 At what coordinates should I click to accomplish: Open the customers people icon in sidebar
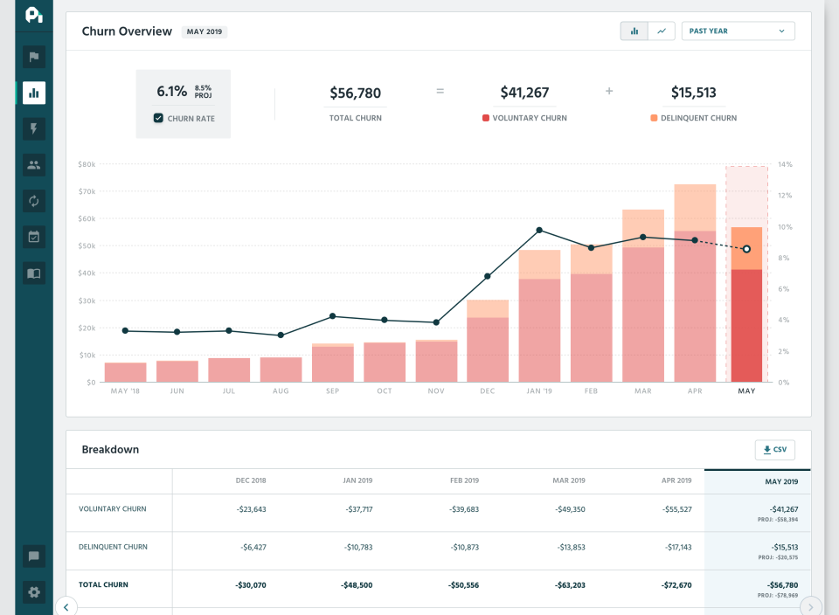coord(34,164)
